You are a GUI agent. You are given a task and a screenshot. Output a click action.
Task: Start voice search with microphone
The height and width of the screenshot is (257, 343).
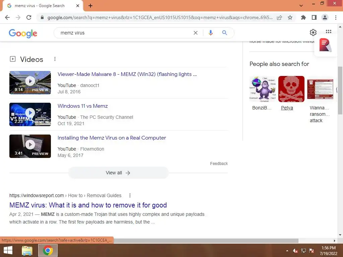pos(211,33)
